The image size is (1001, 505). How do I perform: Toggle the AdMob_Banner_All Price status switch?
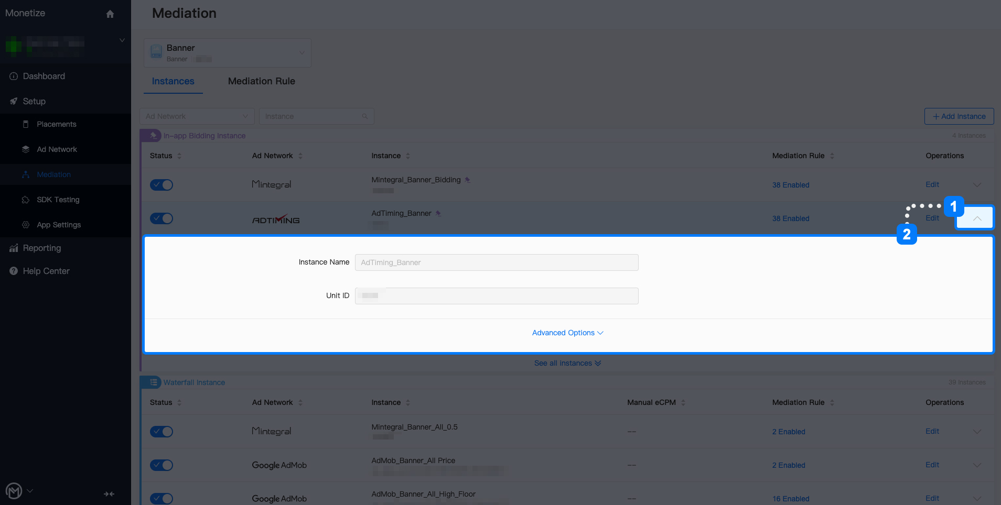[x=162, y=465]
